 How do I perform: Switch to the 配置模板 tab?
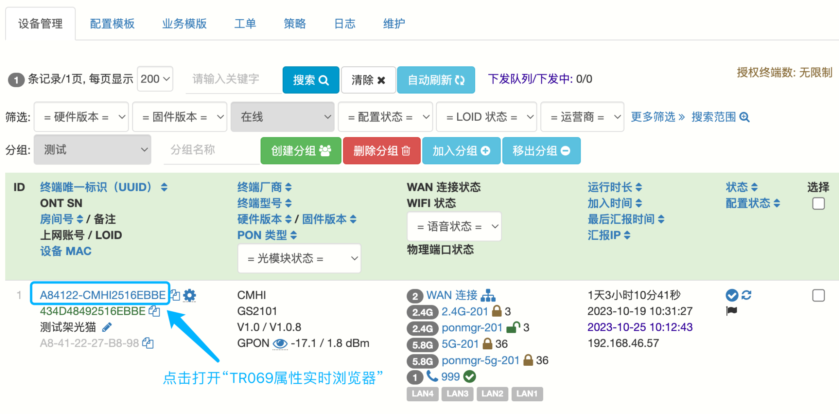[112, 24]
